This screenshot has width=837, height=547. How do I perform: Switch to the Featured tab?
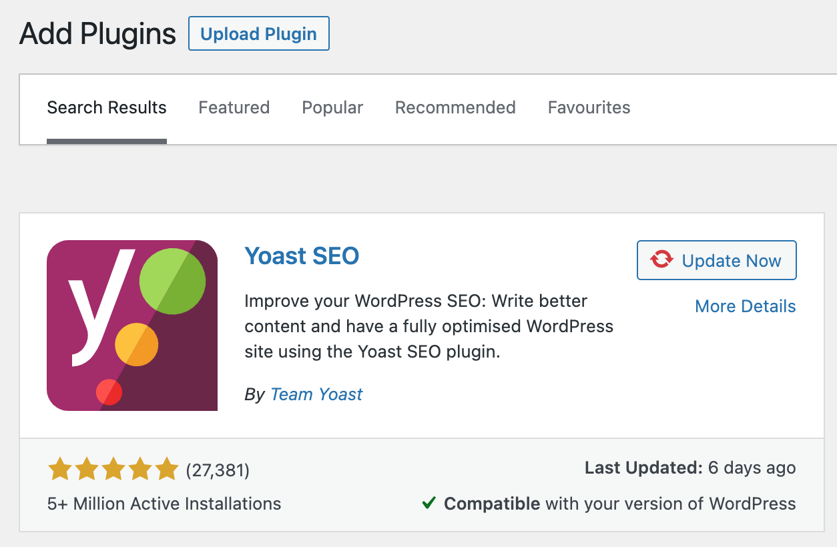pyautogui.click(x=234, y=108)
